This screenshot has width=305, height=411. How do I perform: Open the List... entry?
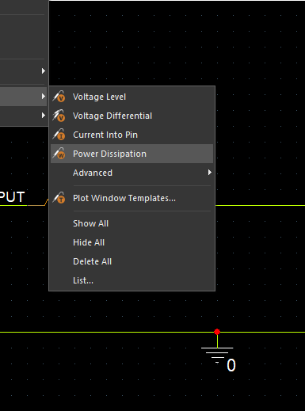83,280
